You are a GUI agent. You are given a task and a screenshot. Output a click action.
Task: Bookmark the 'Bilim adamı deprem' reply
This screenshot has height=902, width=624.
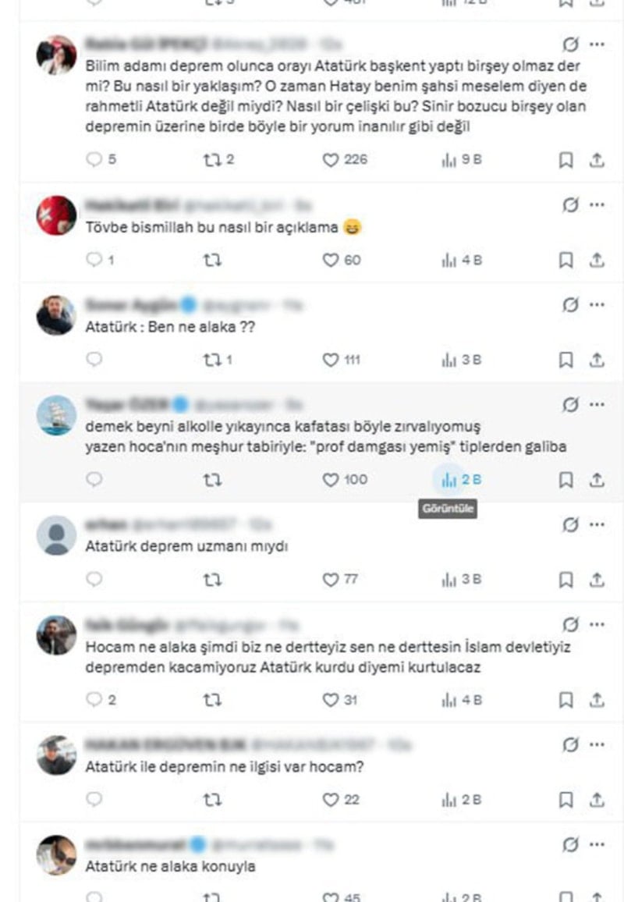point(566,160)
